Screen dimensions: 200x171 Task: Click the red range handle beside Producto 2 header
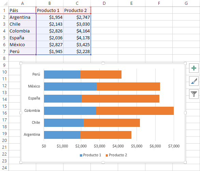[x=90, y=13]
